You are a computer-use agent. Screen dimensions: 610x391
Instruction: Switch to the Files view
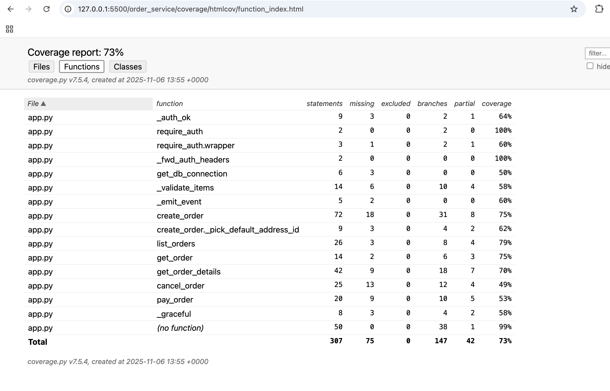(41, 66)
